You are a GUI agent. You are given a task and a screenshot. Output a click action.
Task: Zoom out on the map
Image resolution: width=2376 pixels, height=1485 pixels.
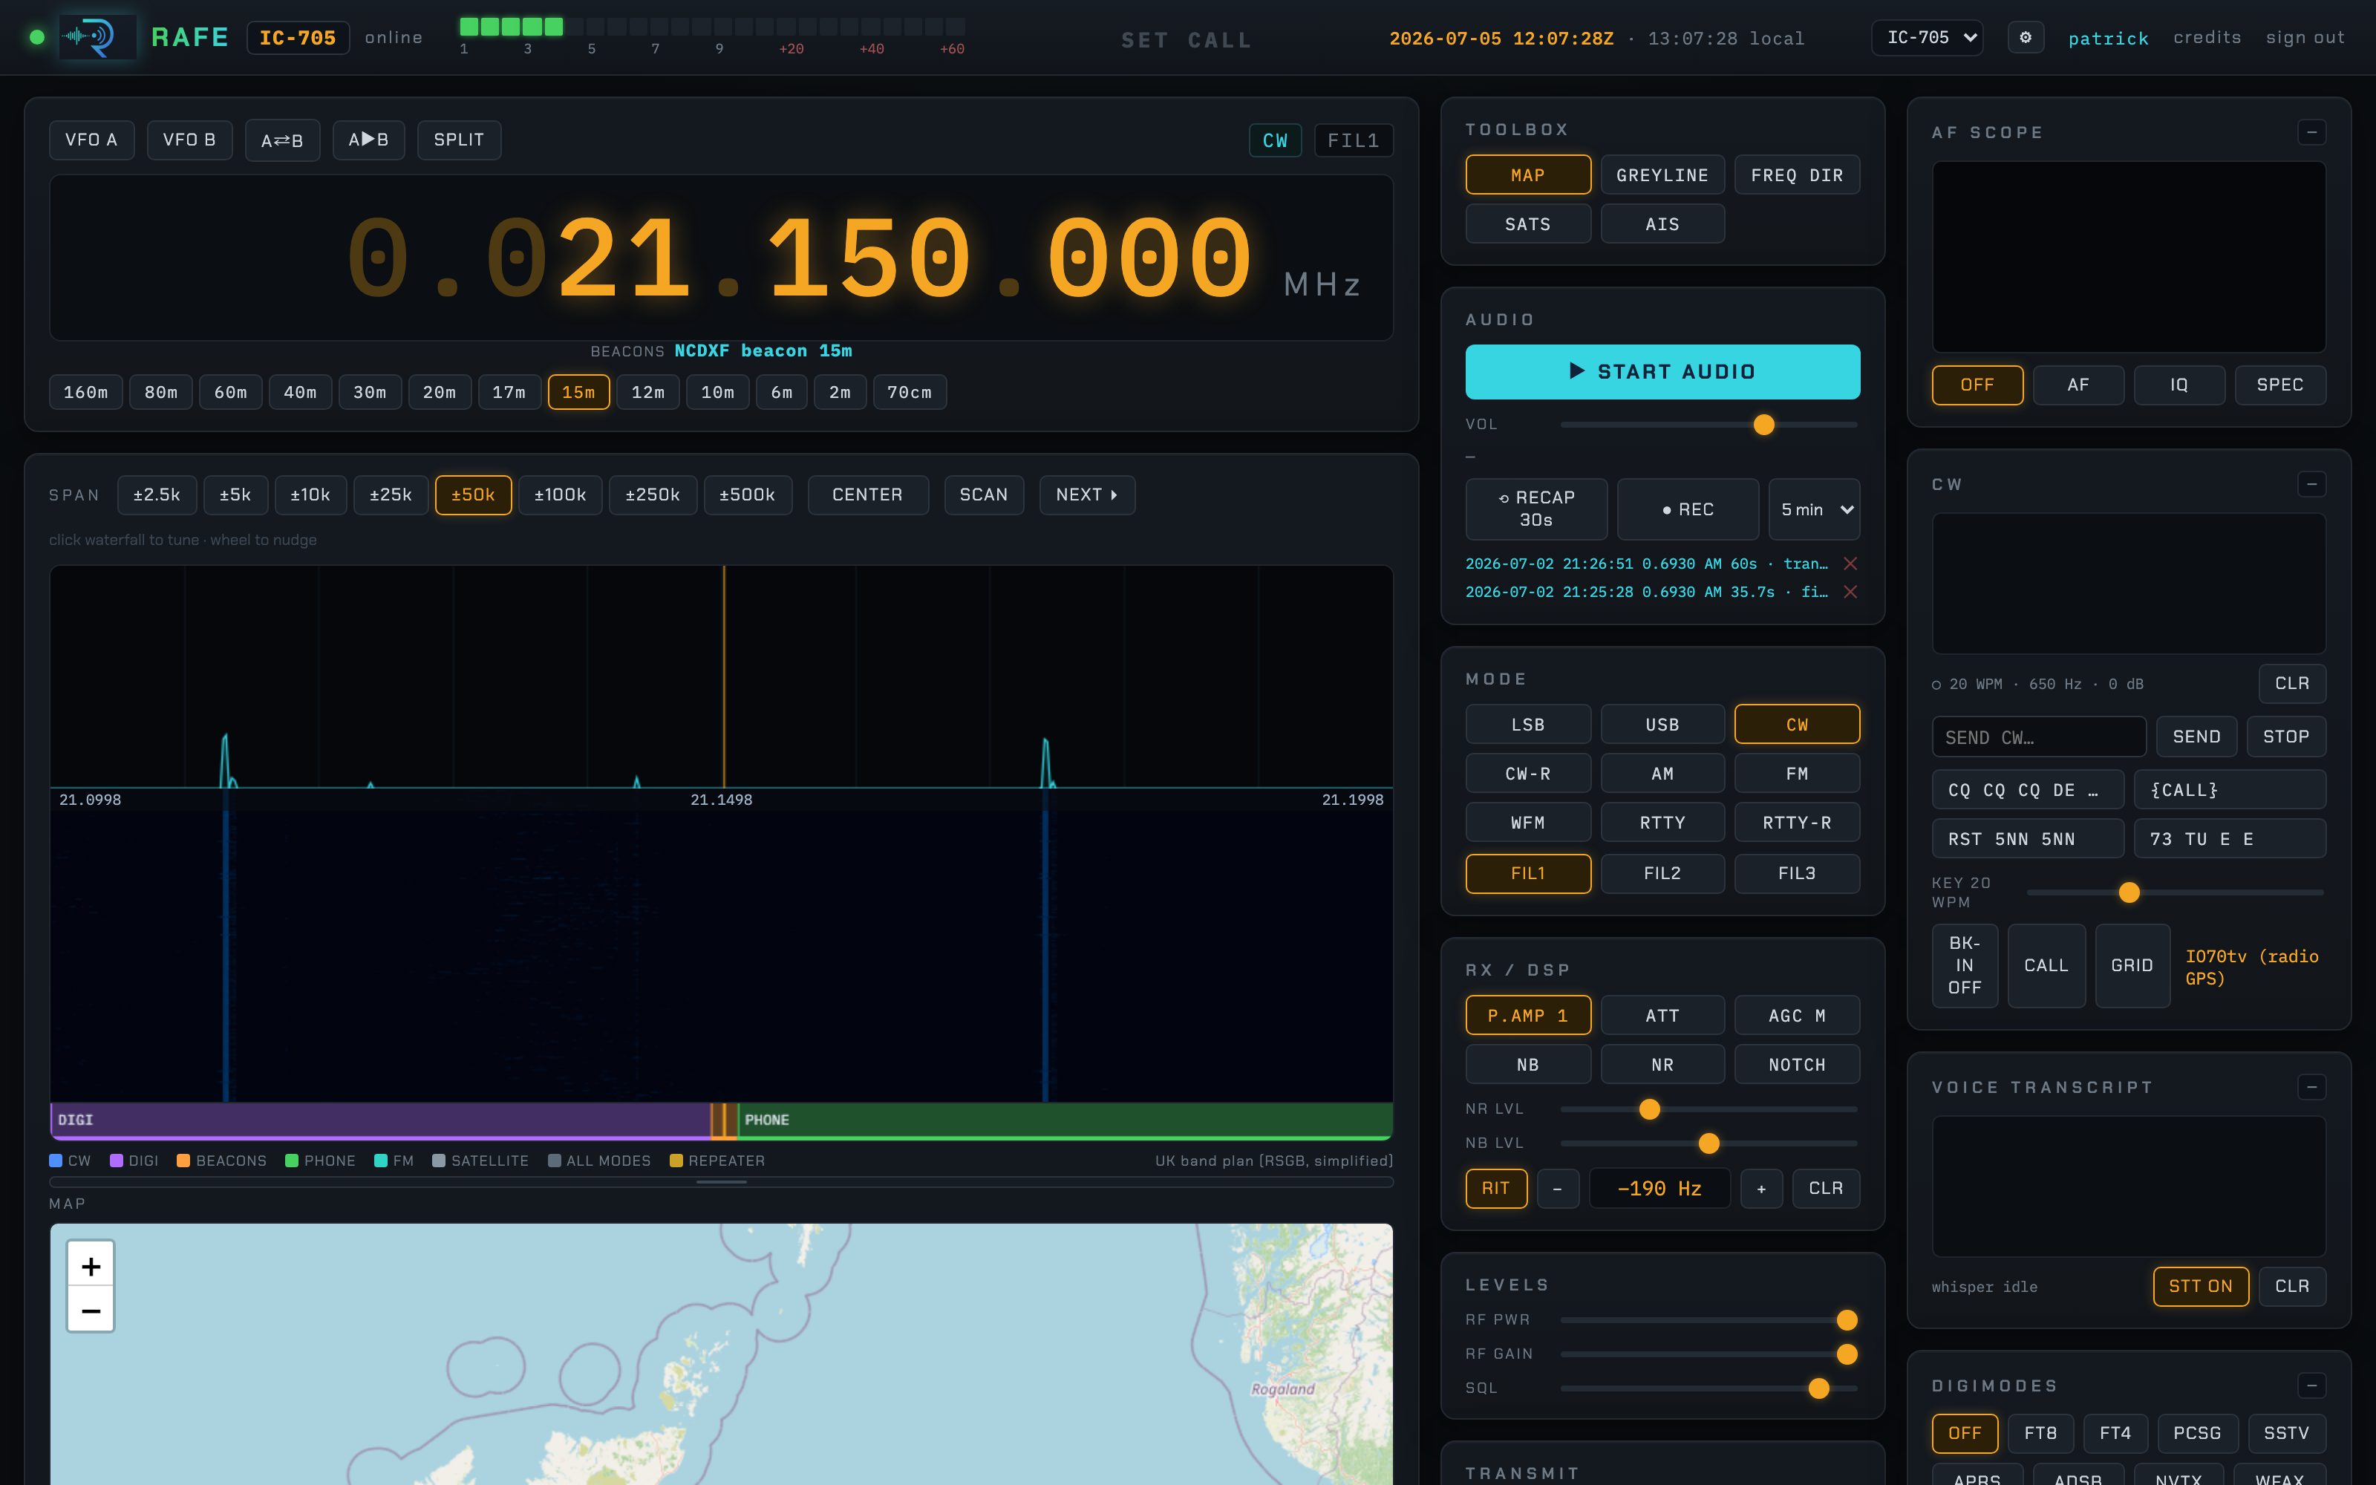click(x=91, y=1311)
